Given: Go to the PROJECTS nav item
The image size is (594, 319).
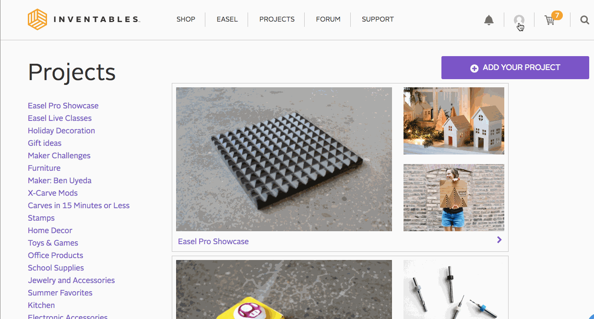Looking at the screenshot, I should pyautogui.click(x=277, y=20).
